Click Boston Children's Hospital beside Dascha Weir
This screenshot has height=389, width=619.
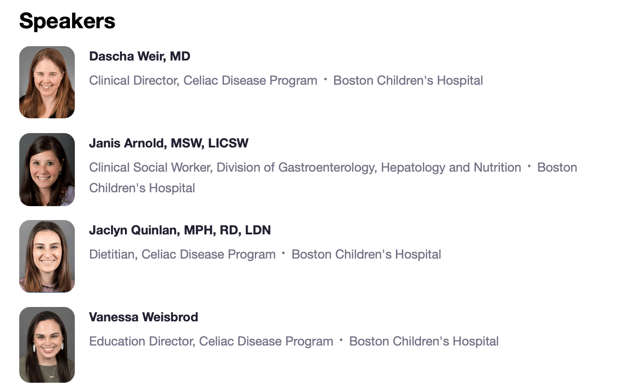pos(408,81)
